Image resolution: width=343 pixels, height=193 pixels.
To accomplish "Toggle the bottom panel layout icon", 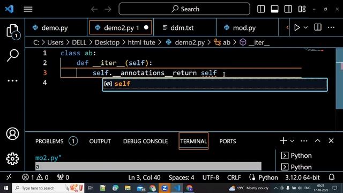I will pyautogui.click(x=274, y=9).
